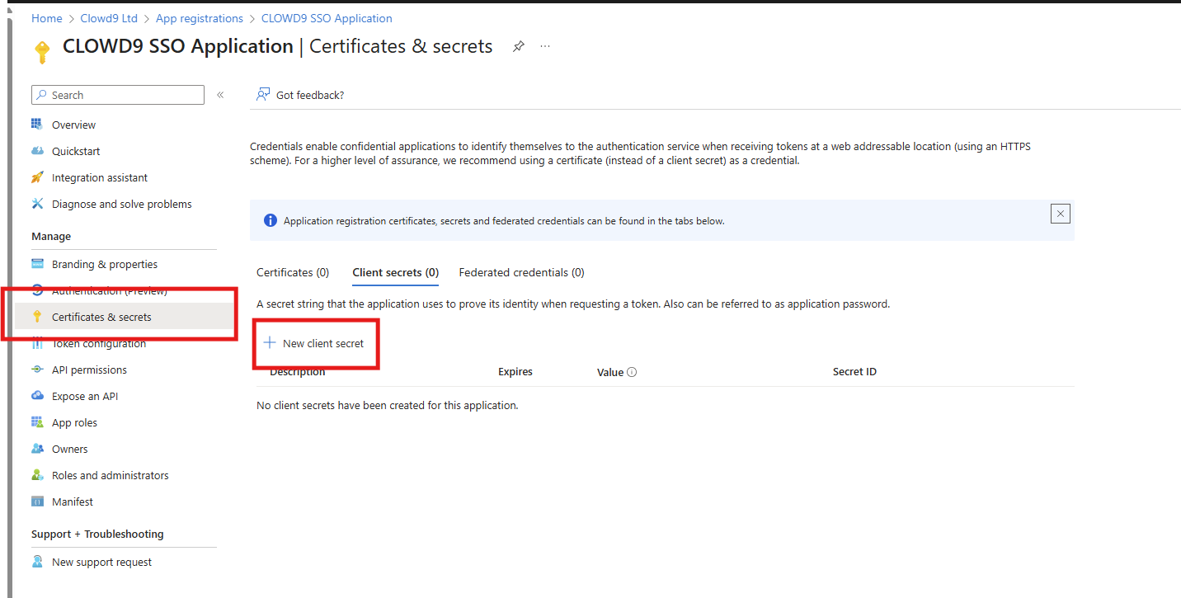Collapse the sidebar with double chevron
Image resolution: width=1181 pixels, height=598 pixels.
[220, 95]
